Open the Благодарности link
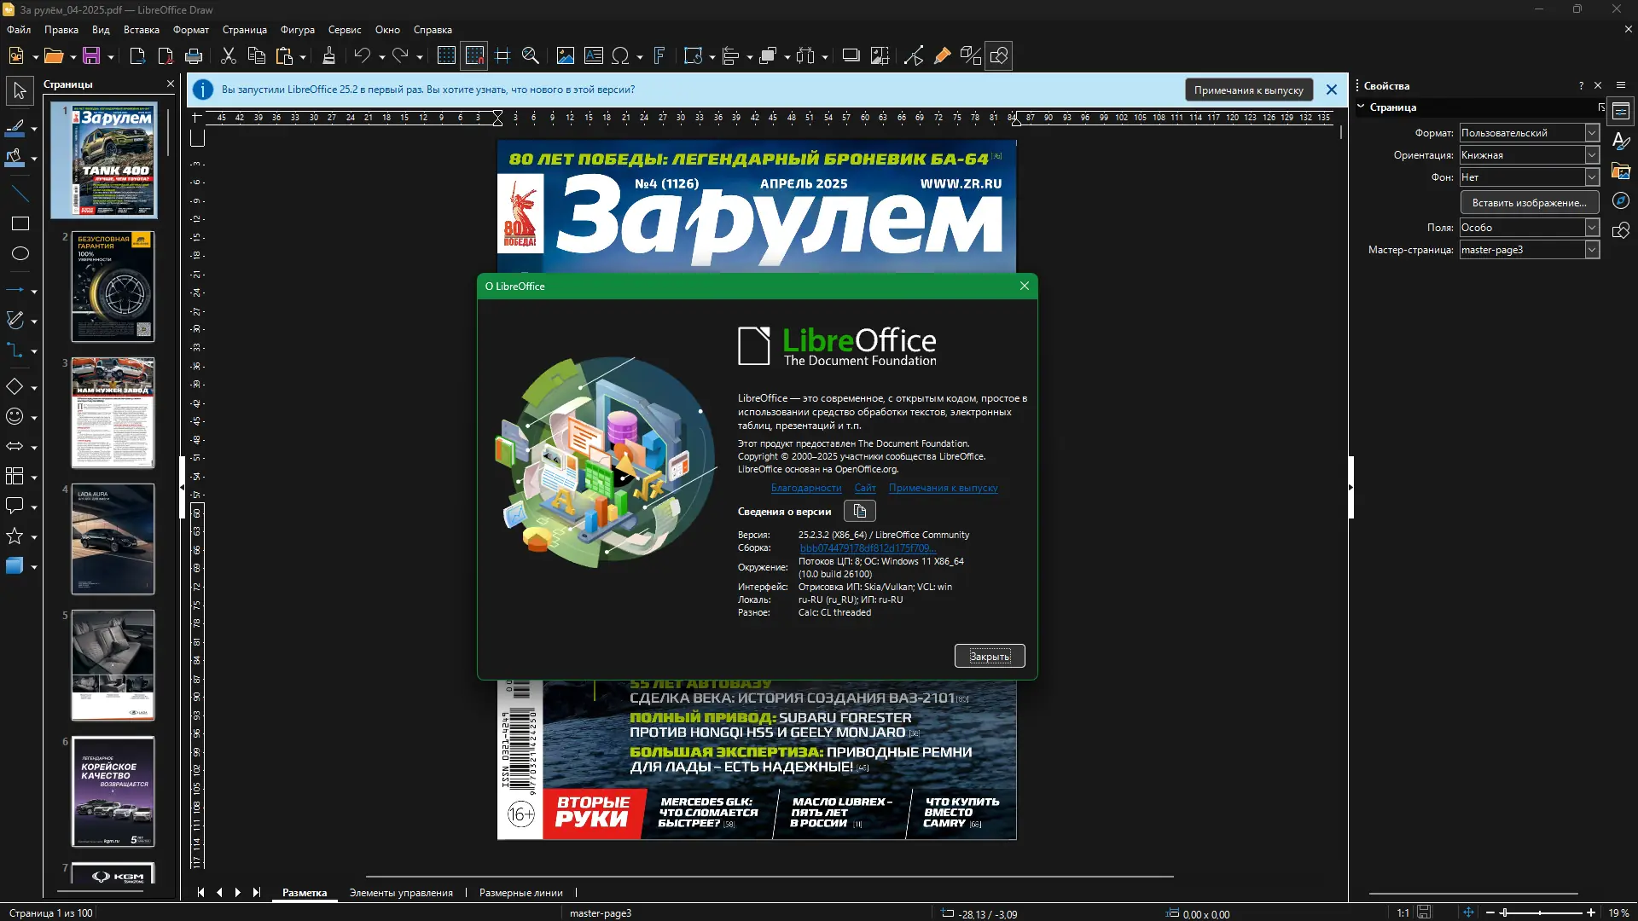Screen dimensions: 1638x921 click(805, 488)
